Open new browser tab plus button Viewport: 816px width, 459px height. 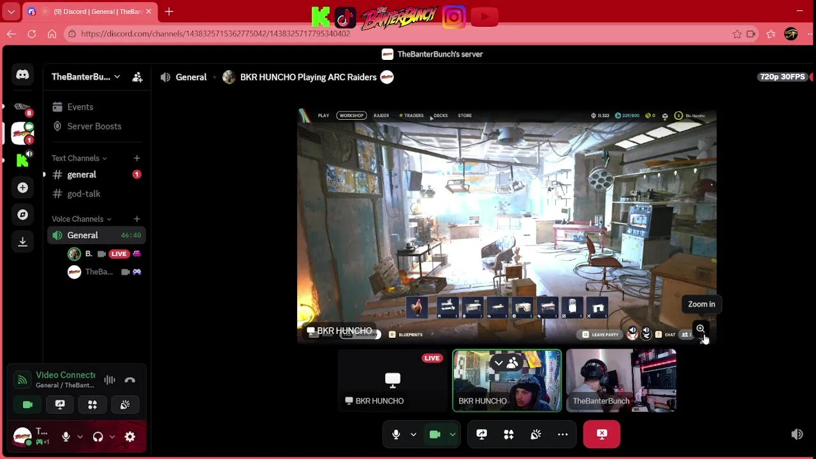point(169,11)
